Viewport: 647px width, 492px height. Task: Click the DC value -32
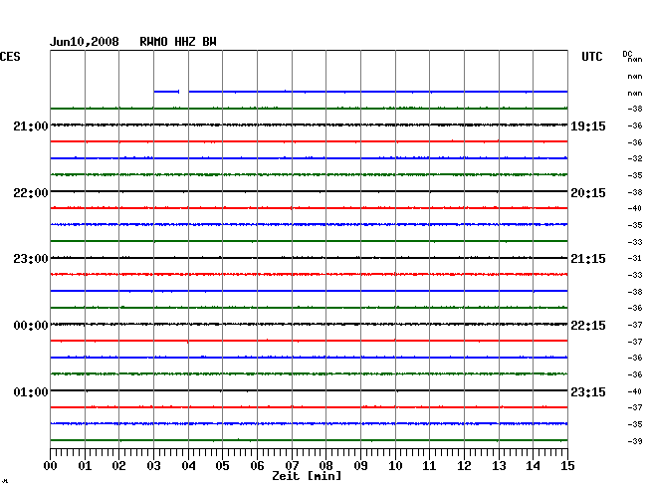click(x=635, y=158)
